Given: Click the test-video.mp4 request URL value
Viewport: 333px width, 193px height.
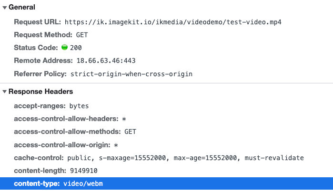Looking at the screenshot, I should tap(173, 22).
